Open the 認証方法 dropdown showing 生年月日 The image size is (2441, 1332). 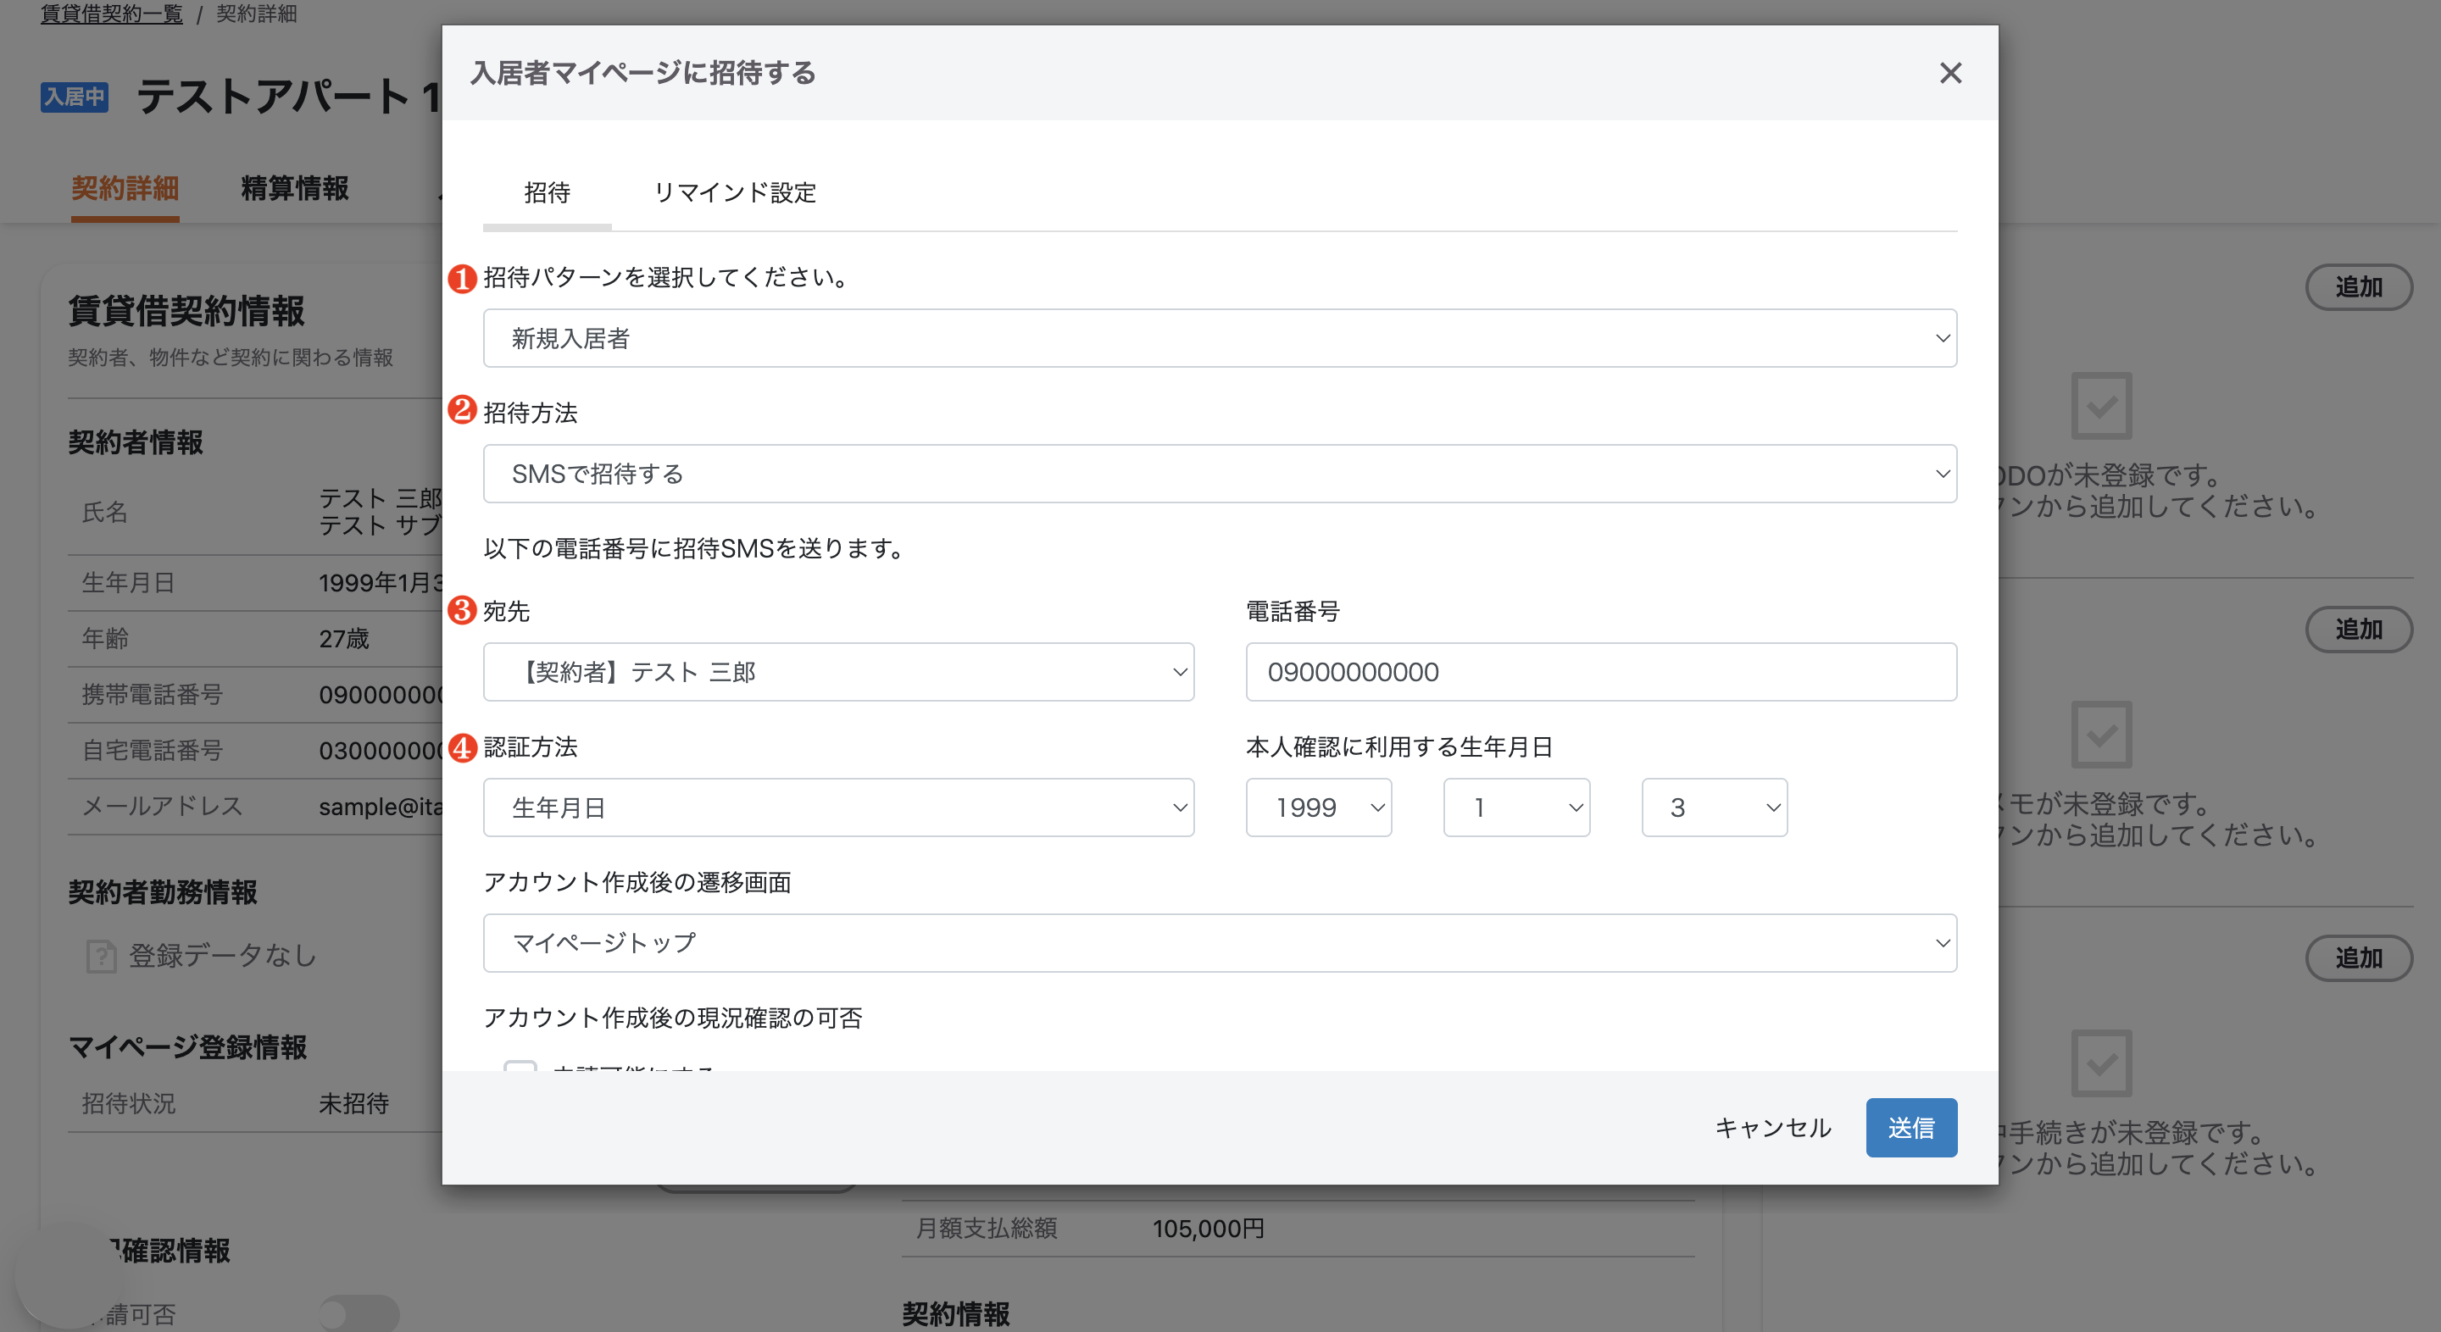[837, 808]
